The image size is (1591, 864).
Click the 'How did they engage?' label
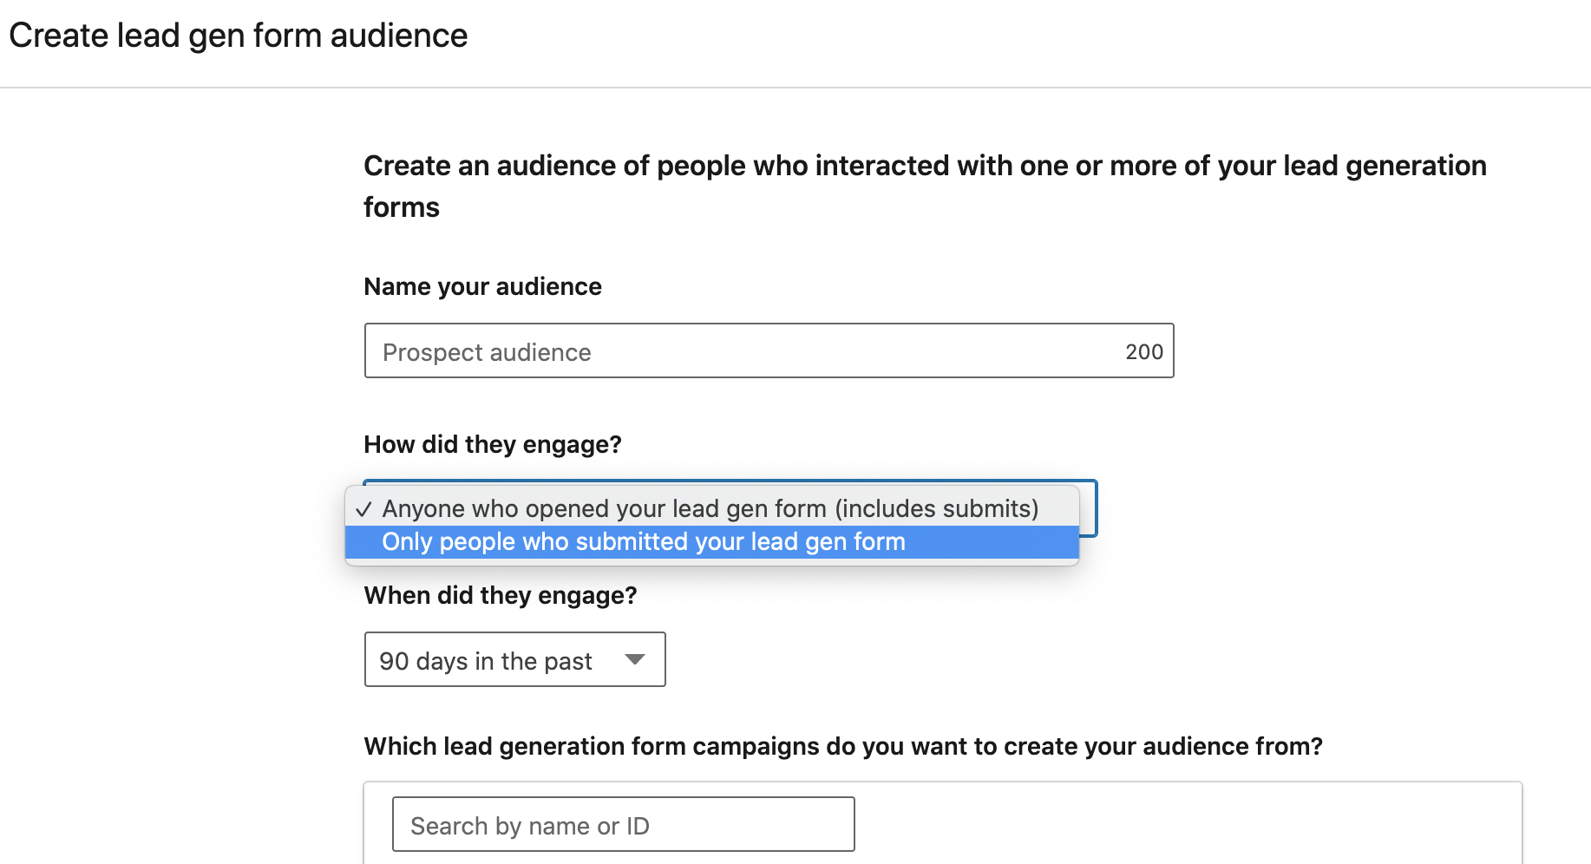[493, 445]
